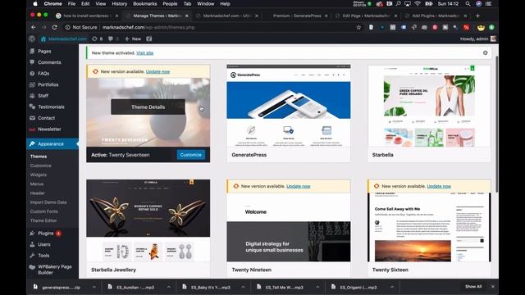The height and width of the screenshot is (295, 525).
Task: Expand options for ES_Tell Me W mp3 download
Action: 317,287
